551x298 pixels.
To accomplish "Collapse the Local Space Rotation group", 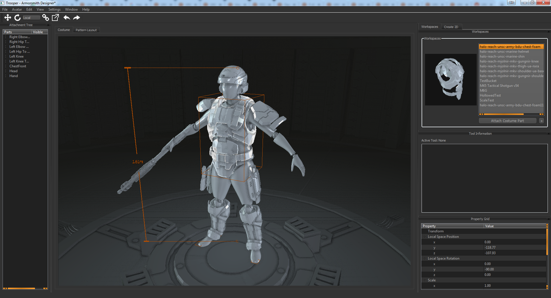I will [x=425, y=258].
